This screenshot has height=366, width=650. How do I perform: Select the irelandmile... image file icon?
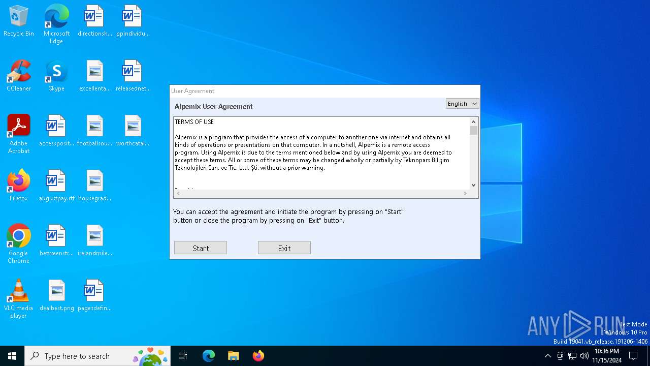pyautogui.click(x=94, y=240)
